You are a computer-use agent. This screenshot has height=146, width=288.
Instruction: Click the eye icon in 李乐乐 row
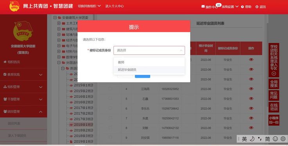point(251,108)
